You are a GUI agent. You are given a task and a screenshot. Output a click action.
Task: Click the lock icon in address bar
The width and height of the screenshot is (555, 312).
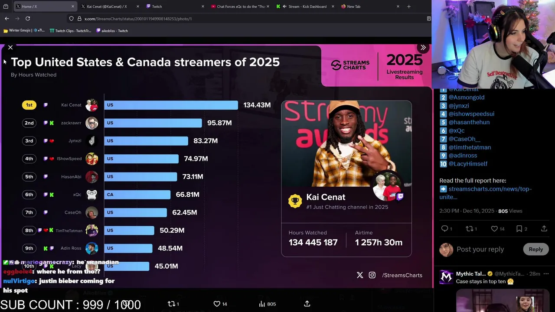click(x=79, y=19)
